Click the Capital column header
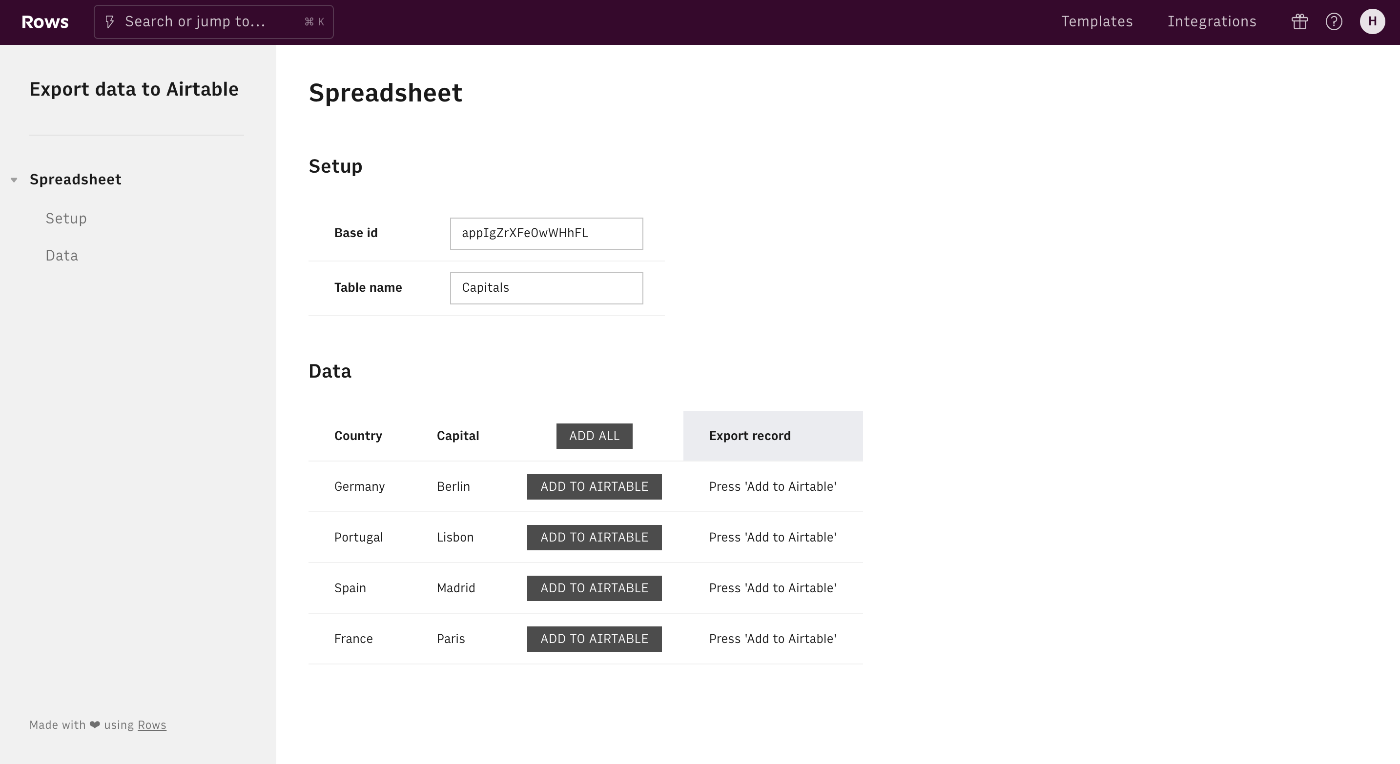 pyautogui.click(x=457, y=436)
